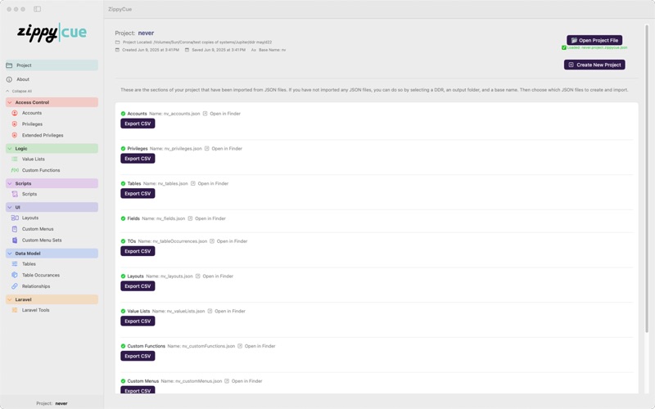Viewport: 655px width, 409px height.
Task: Export CSV for Layouts
Action: point(138,286)
